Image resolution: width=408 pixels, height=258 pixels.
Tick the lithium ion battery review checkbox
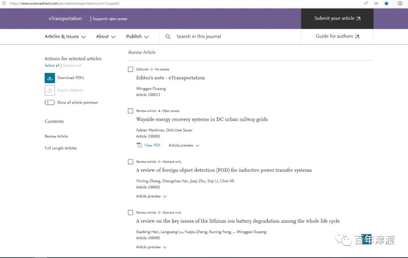131,213
